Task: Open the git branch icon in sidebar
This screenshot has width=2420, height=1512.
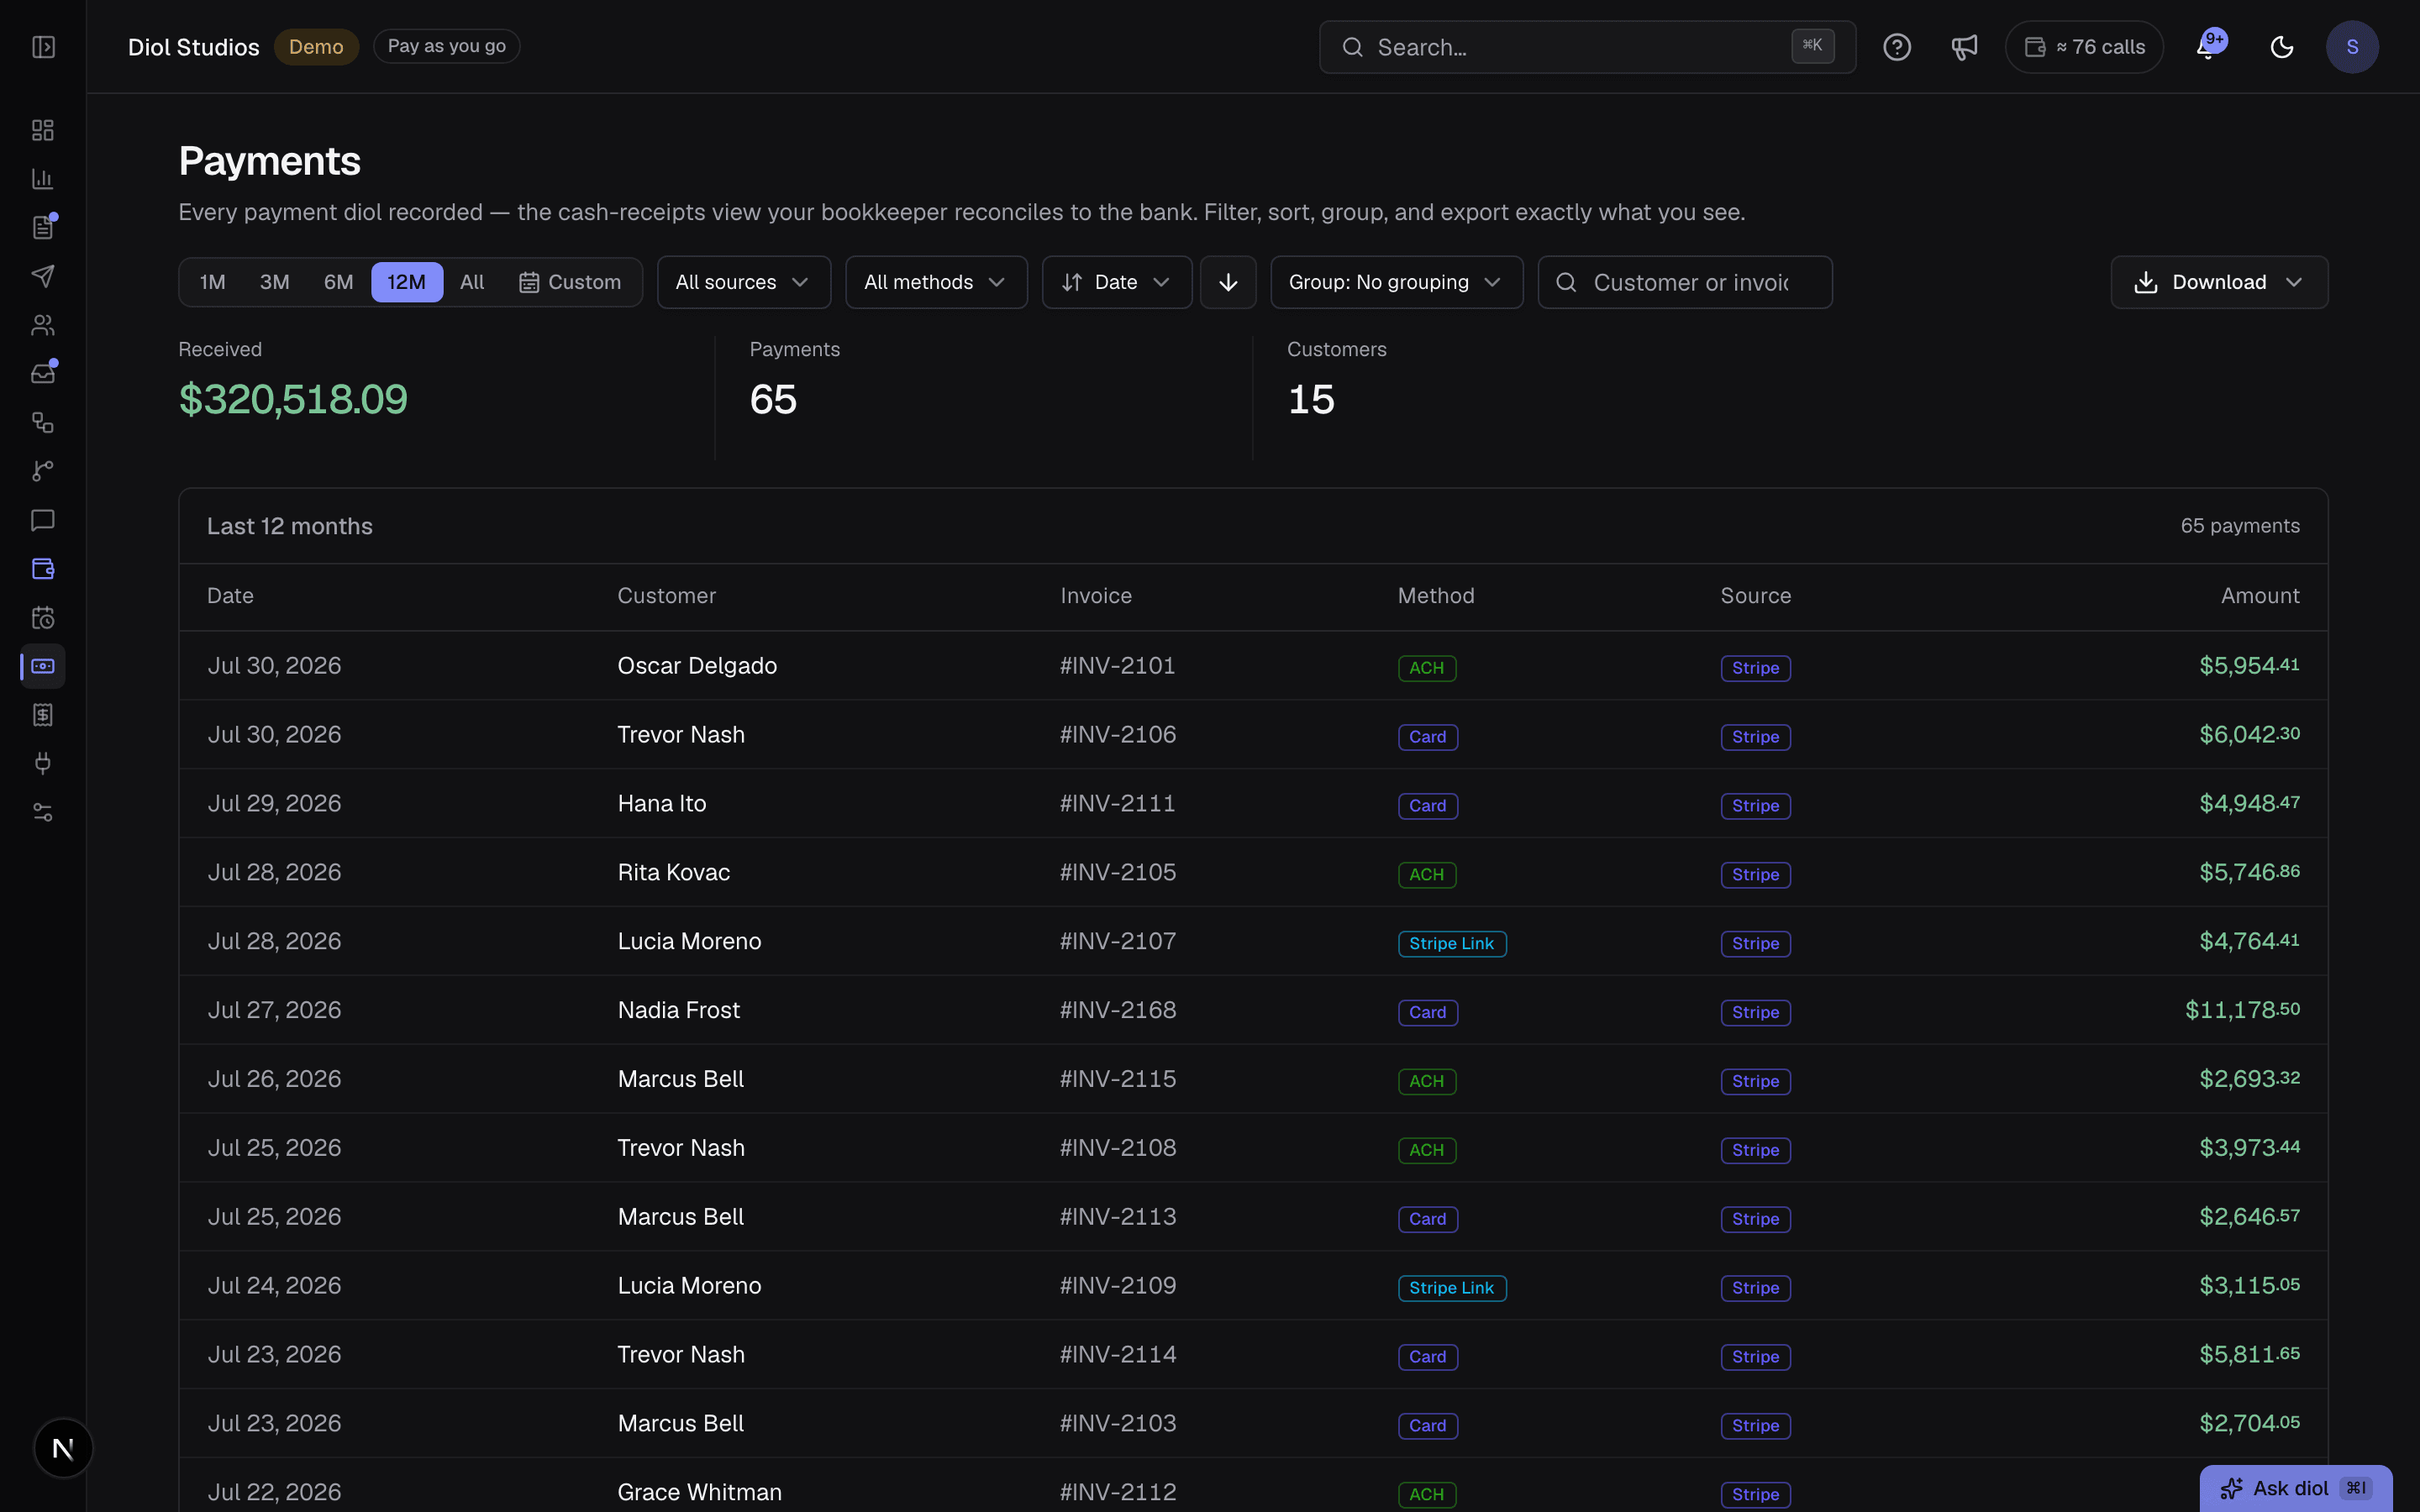Action: pos(43,471)
